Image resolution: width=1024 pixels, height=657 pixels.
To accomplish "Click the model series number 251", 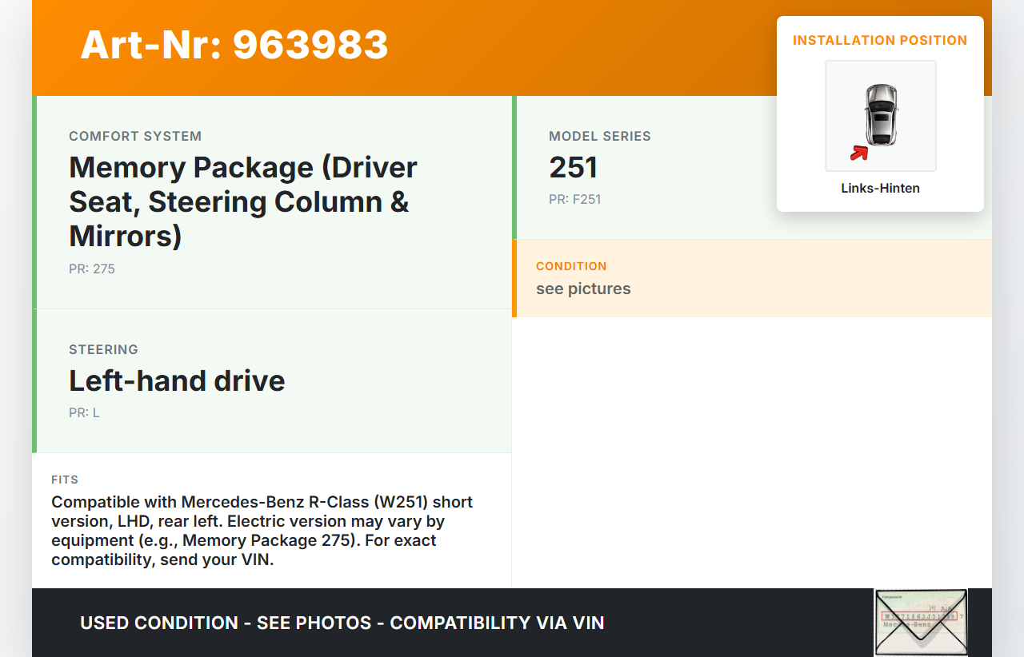I will click(573, 167).
